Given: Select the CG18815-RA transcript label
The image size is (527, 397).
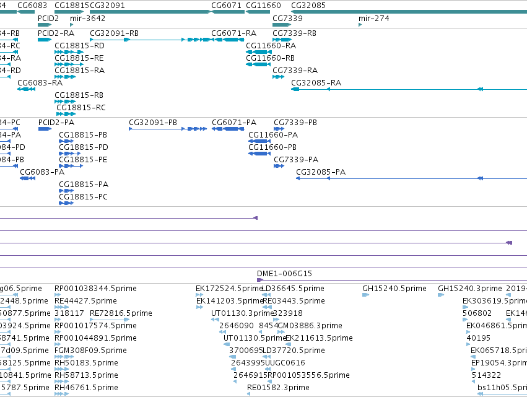Looking at the screenshot, I should click(x=79, y=71).
